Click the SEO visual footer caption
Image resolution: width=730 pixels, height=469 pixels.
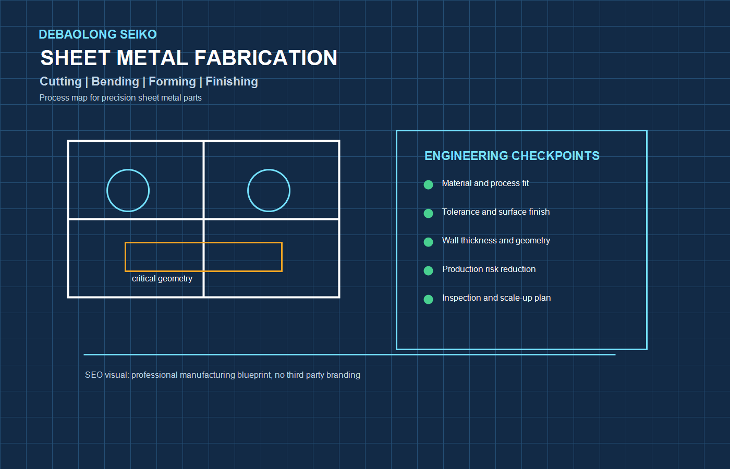[223, 375]
